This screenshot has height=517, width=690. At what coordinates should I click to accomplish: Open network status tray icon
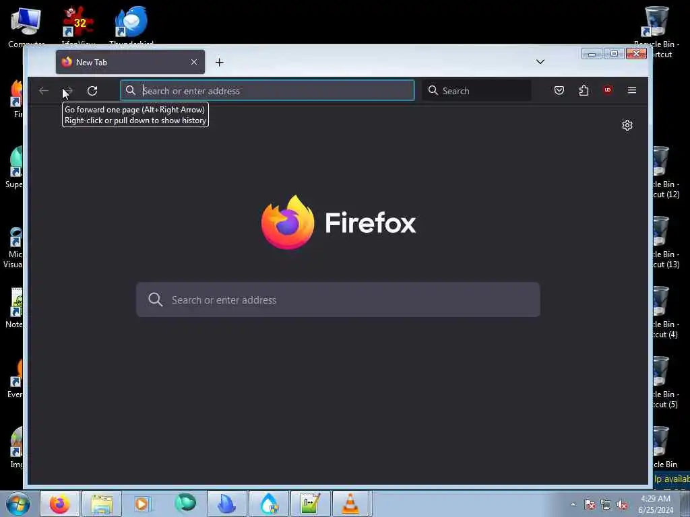(606, 505)
